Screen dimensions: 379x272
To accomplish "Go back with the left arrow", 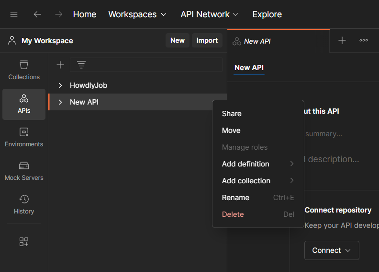I will 37,14.
